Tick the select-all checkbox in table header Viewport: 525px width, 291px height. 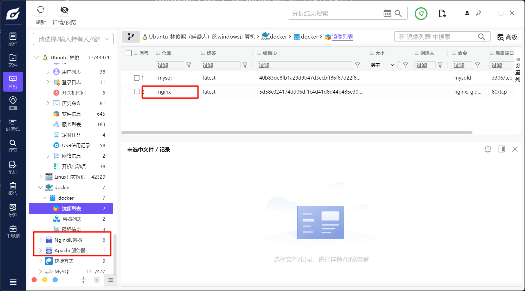(x=129, y=53)
